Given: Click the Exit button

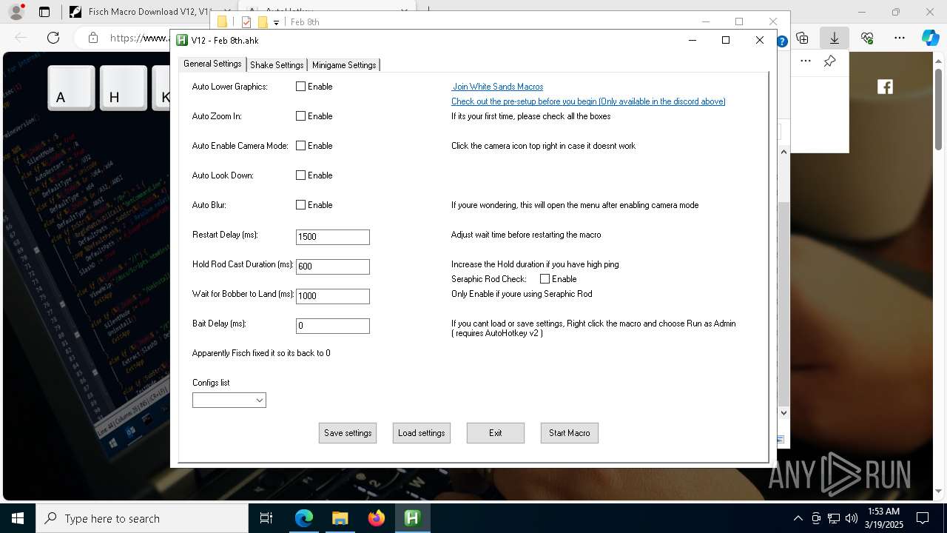Looking at the screenshot, I should [x=496, y=433].
